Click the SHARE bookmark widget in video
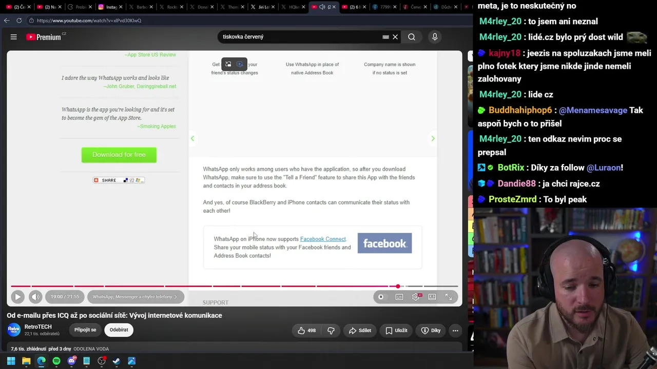 tap(119, 180)
